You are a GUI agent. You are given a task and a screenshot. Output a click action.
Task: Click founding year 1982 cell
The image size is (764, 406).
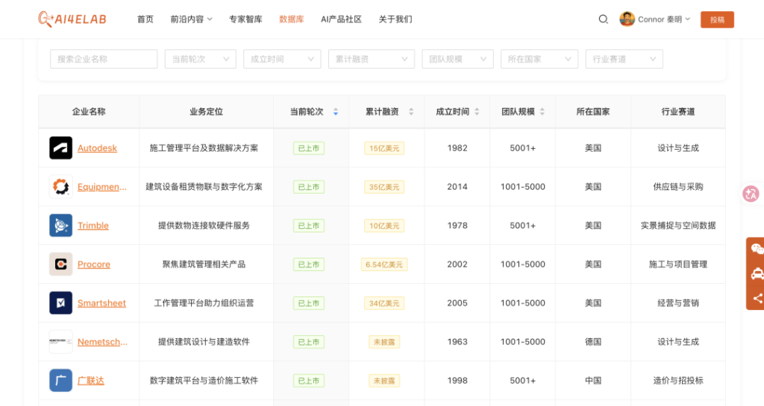click(457, 148)
